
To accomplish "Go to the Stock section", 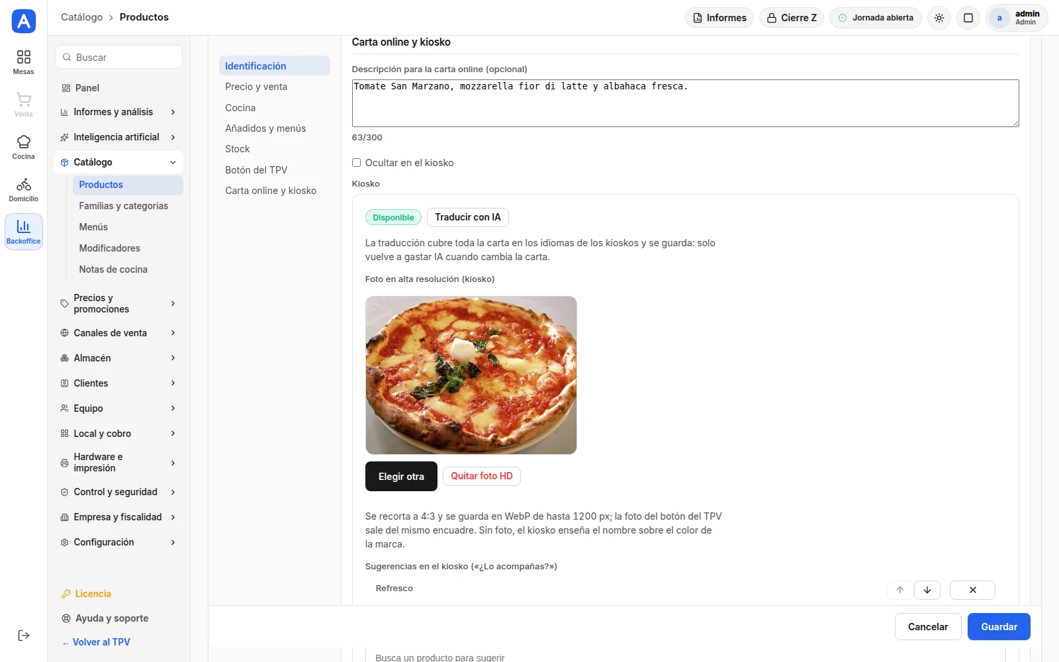I will [274, 149].
